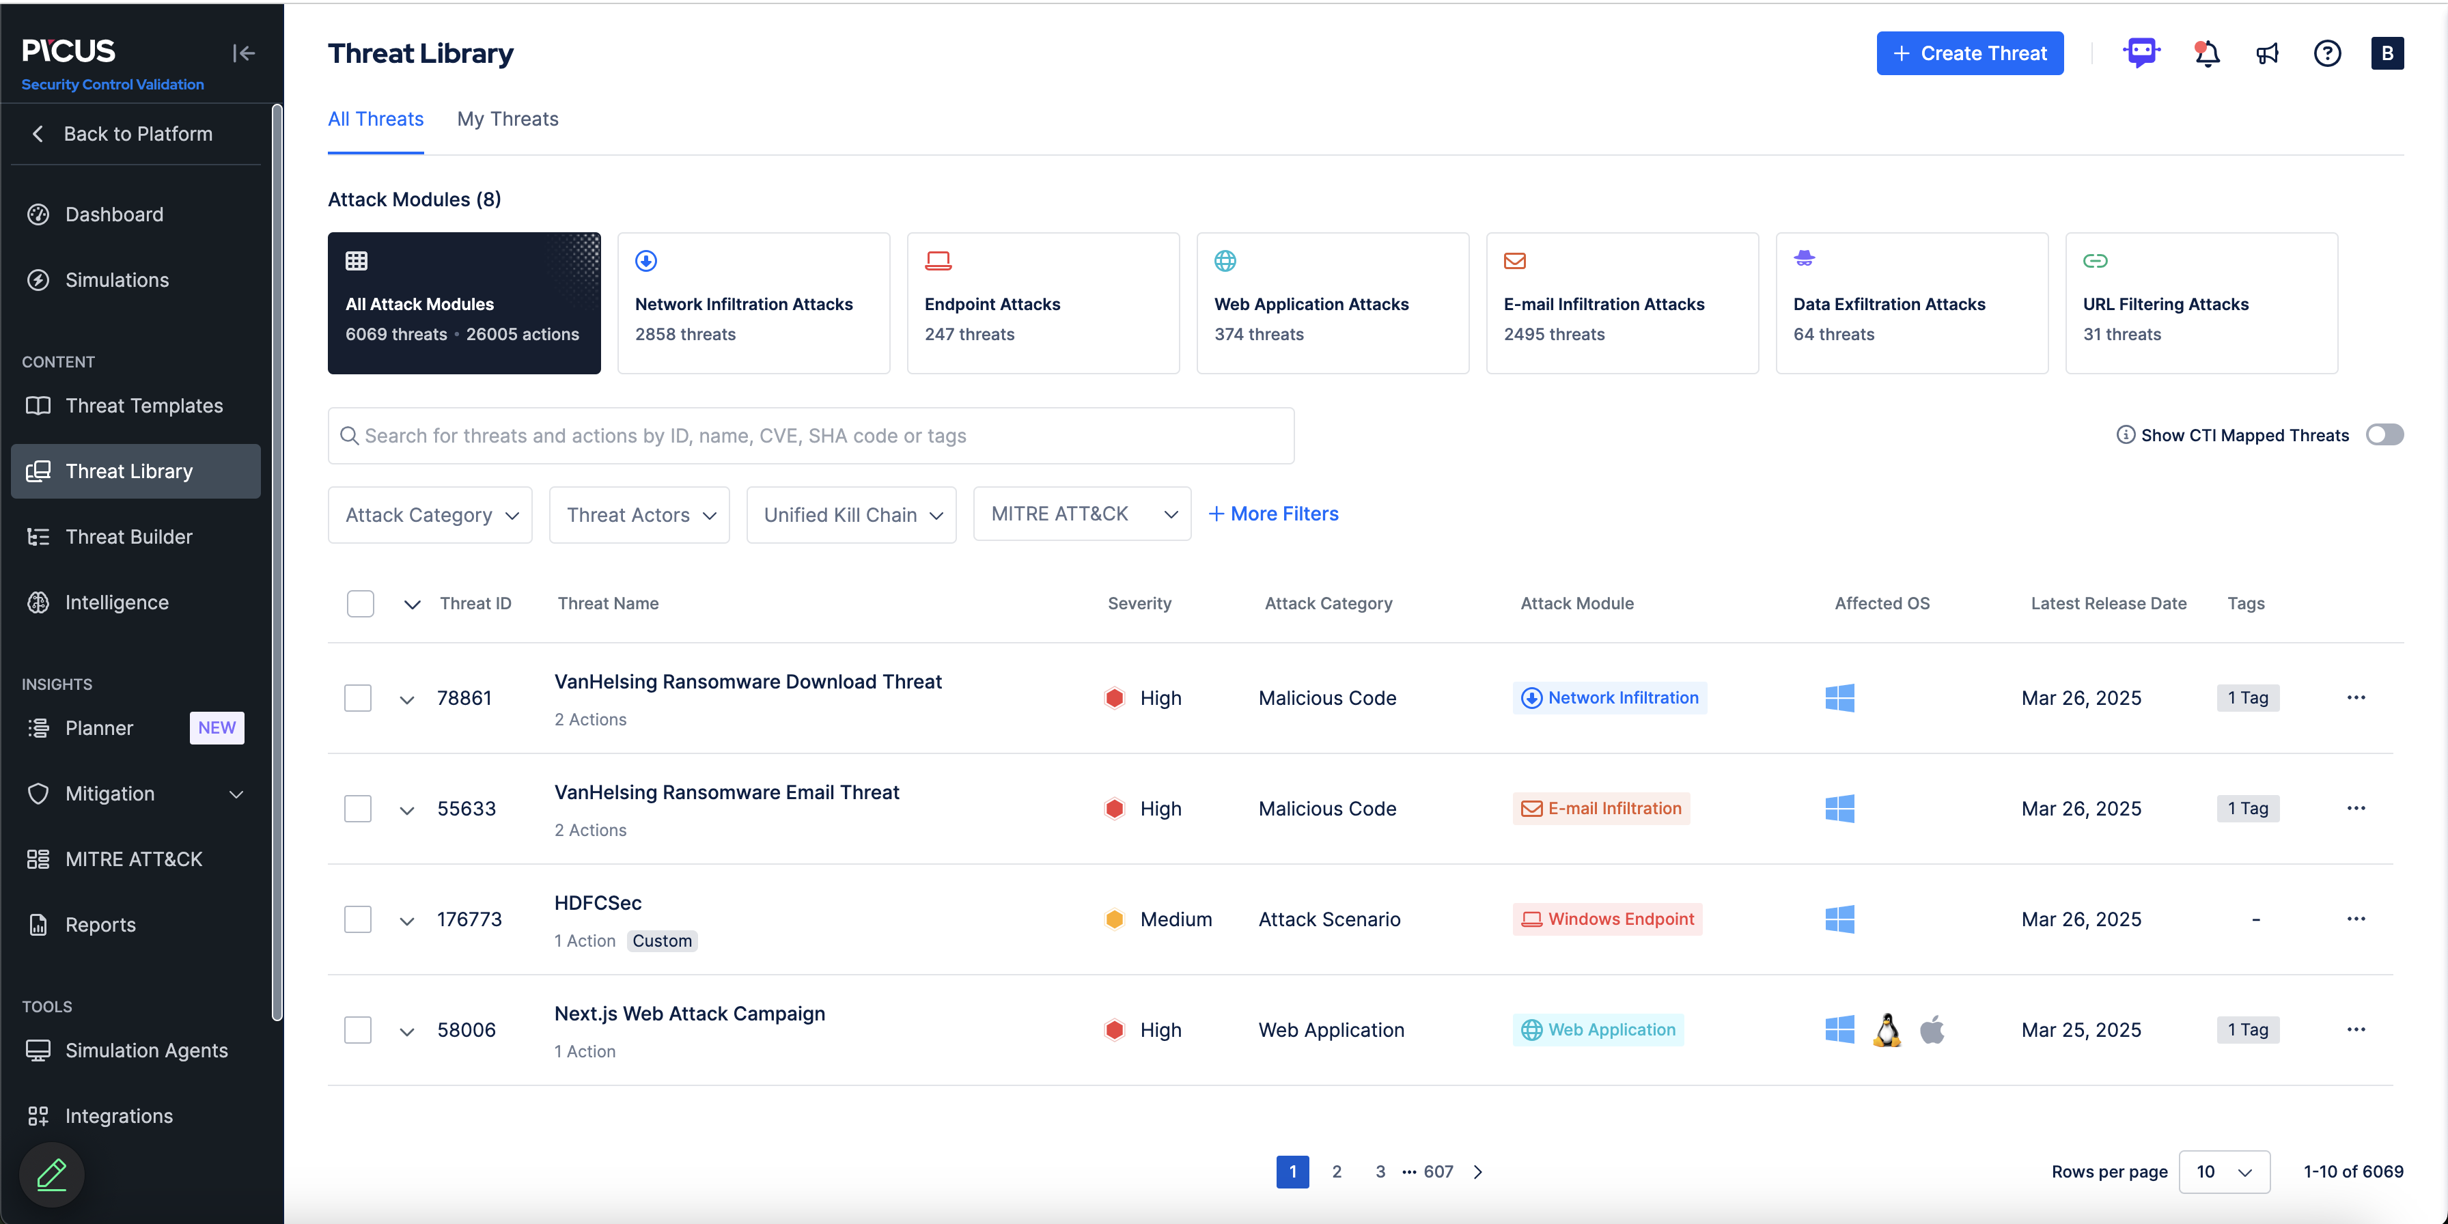Open the help question mark icon
2448x1224 pixels.
(x=2327, y=53)
